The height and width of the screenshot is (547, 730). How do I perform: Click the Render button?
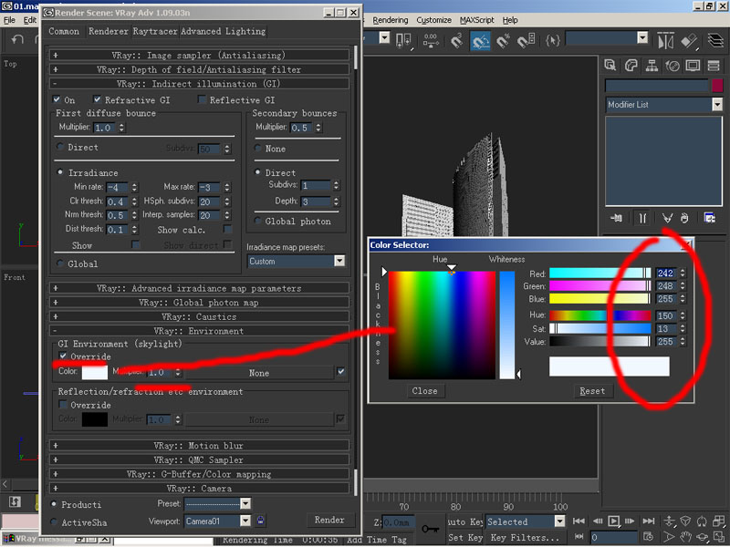(x=329, y=520)
